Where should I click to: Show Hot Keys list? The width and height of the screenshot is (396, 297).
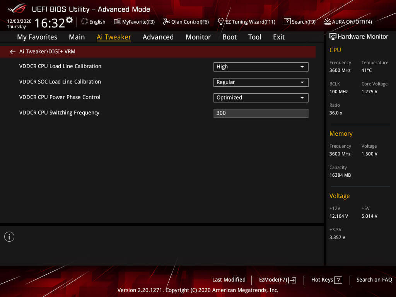(x=322, y=280)
